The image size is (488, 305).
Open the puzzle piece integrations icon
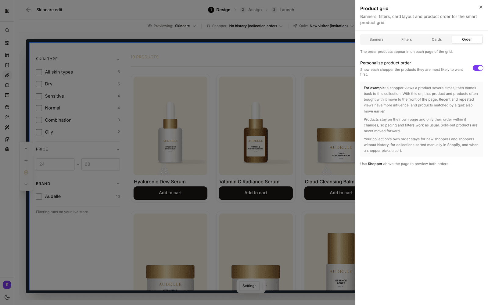coord(7,139)
